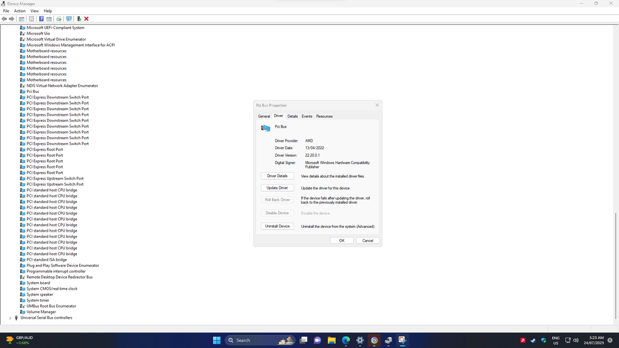619x348 pixels.
Task: Click the red AMD Software tray icon
Action: (523, 340)
